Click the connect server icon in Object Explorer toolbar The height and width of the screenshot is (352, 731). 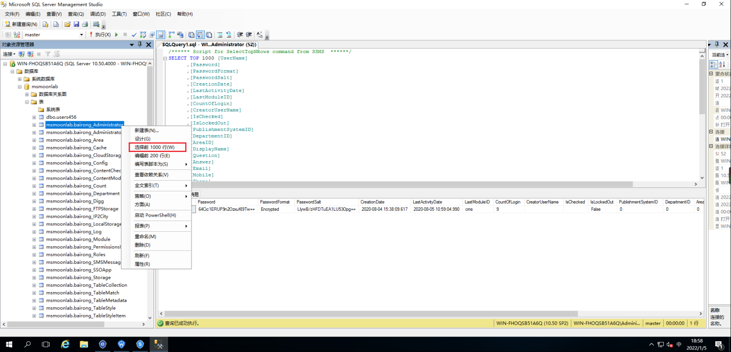point(21,54)
